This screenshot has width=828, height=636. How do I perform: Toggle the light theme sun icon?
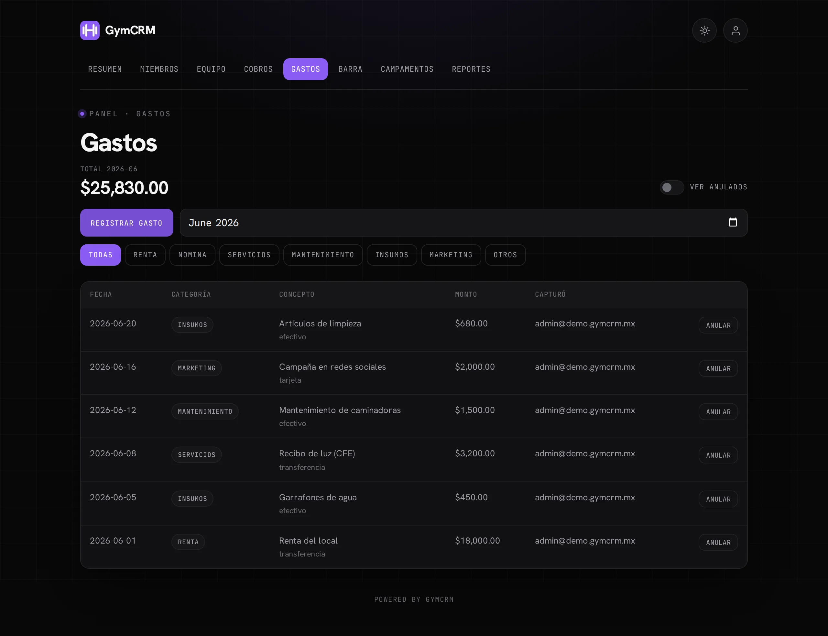704,31
